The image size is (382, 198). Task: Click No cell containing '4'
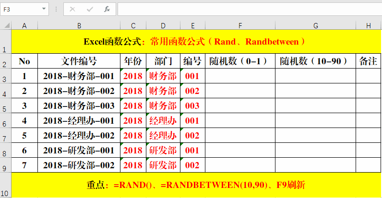tap(24, 120)
